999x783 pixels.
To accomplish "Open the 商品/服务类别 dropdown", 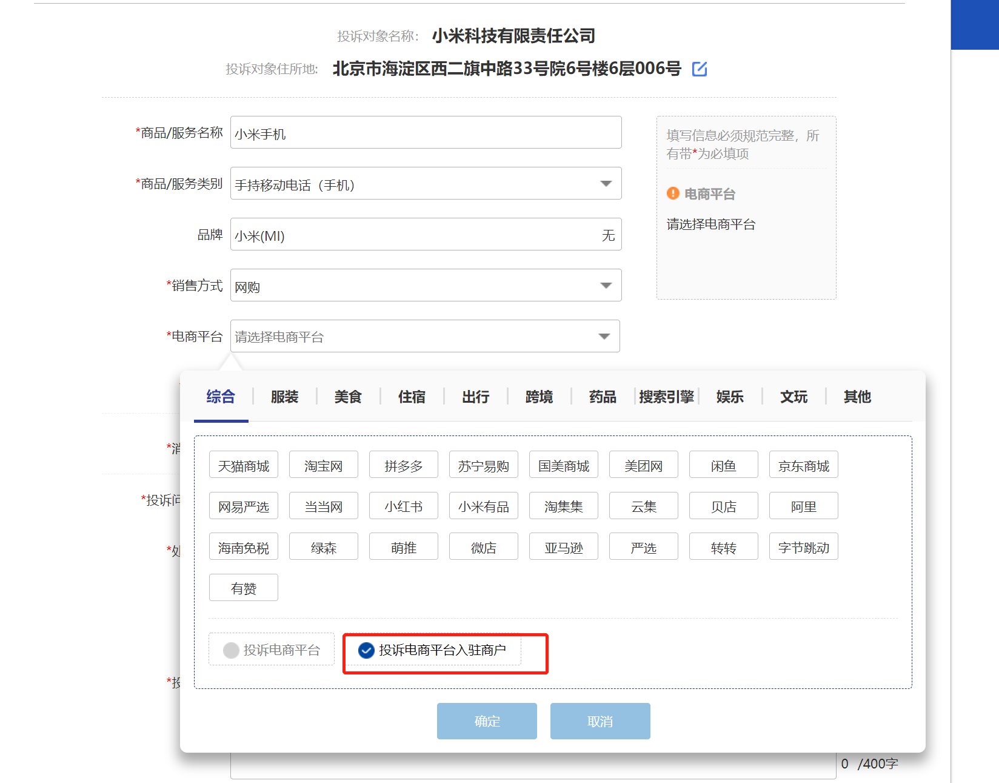I will 426,183.
